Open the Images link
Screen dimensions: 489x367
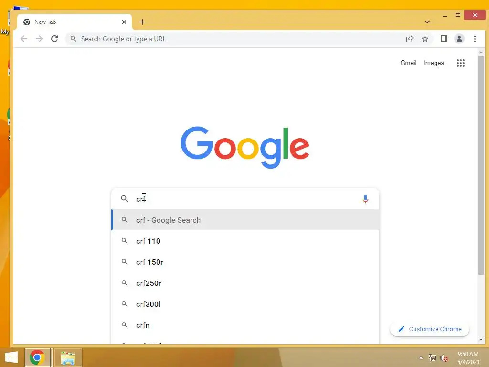pyautogui.click(x=434, y=63)
